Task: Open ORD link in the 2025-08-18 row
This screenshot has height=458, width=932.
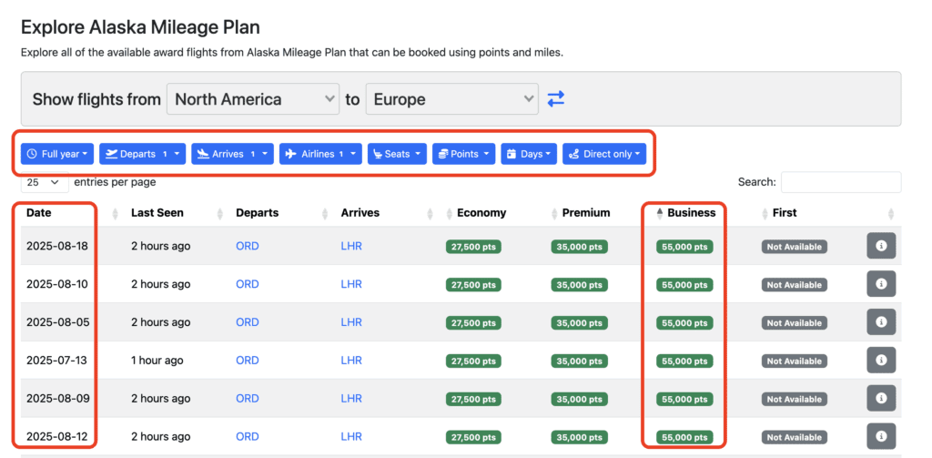Action: pyautogui.click(x=248, y=246)
